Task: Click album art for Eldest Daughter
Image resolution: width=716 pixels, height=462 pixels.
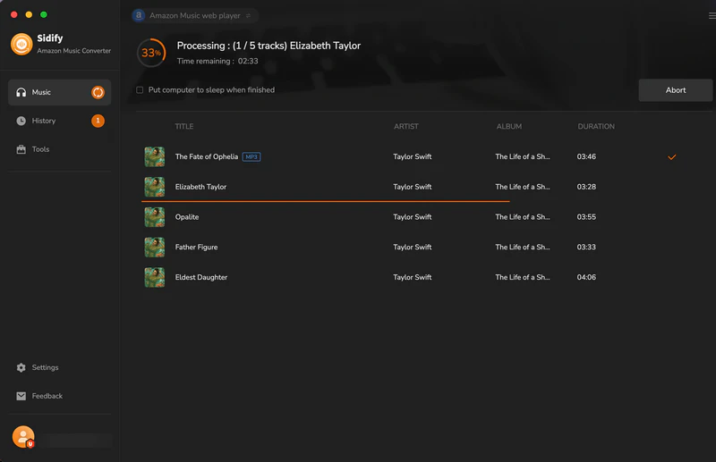Action: click(x=154, y=277)
